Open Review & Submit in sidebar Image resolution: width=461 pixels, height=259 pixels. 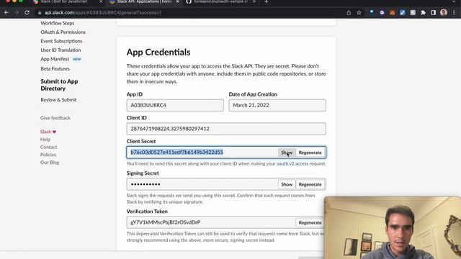click(58, 100)
